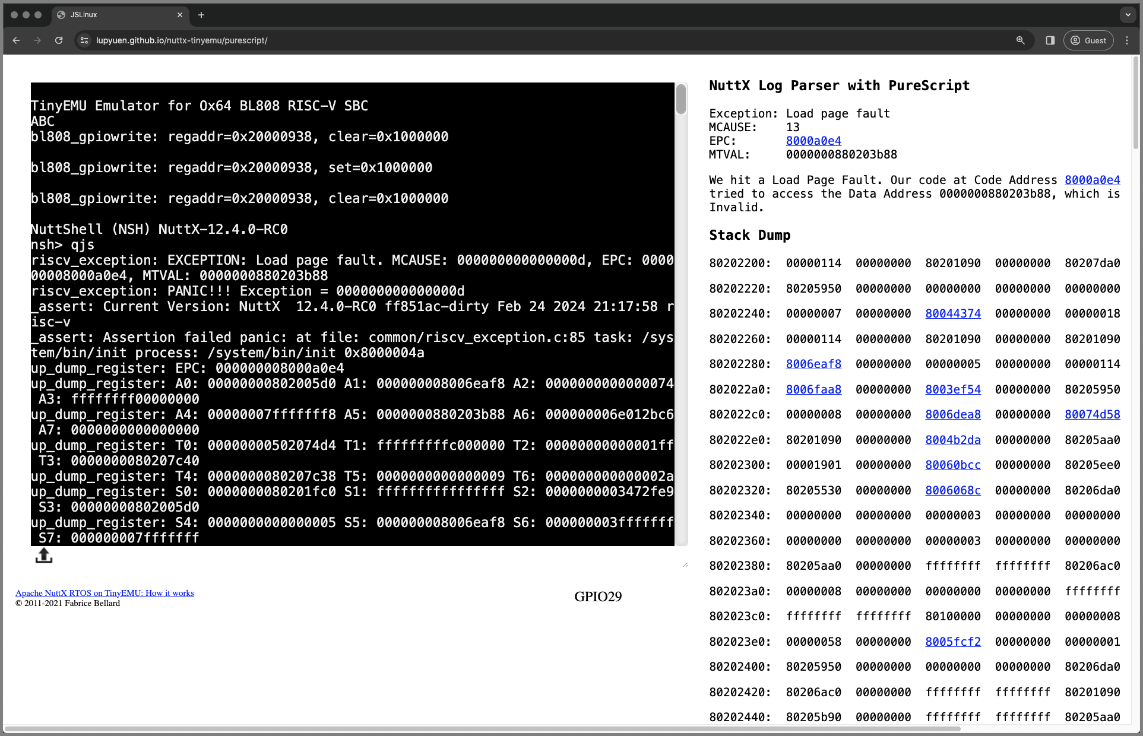Click the upload icon below the terminal
1143x736 pixels.
(x=43, y=556)
